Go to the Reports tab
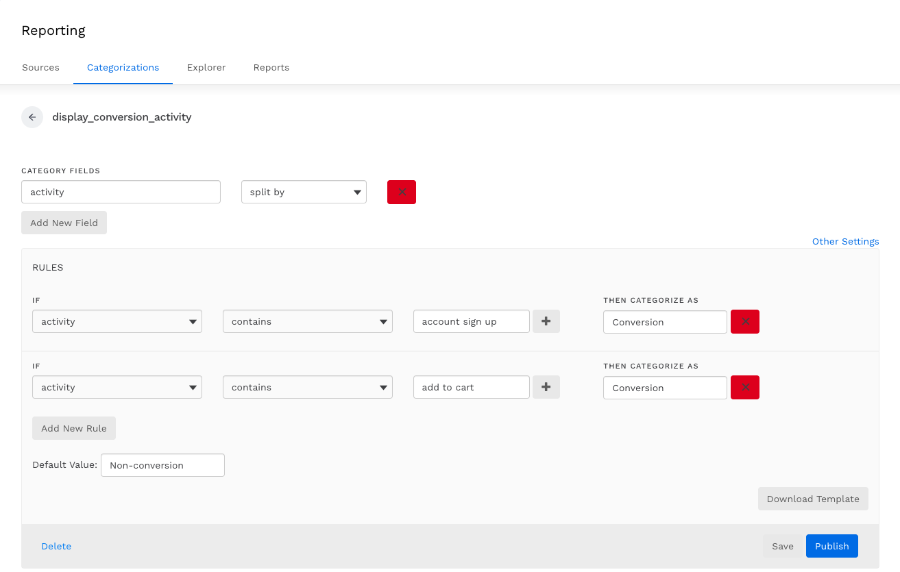Image resolution: width=900 pixels, height=572 pixels. point(271,68)
